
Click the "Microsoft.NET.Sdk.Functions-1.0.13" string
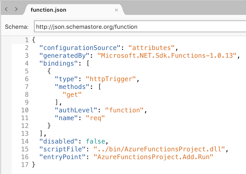167,56
